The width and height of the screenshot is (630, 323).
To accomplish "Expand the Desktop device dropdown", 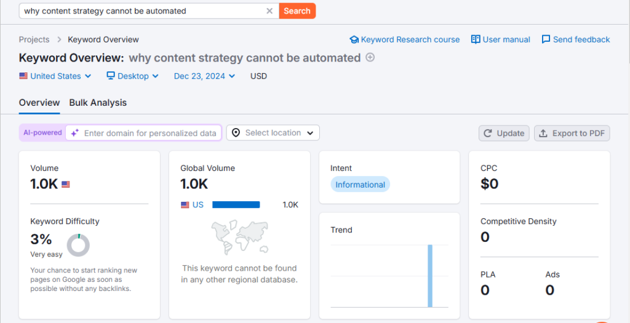I will (133, 76).
